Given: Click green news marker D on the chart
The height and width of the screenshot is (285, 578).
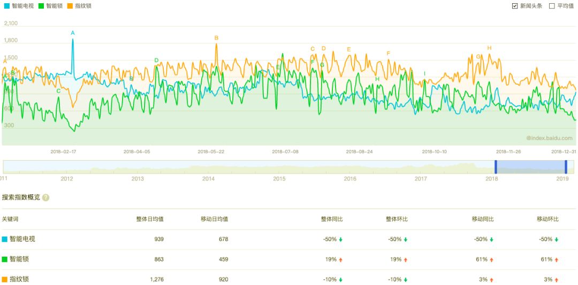Looking at the screenshot, I should point(156,61).
